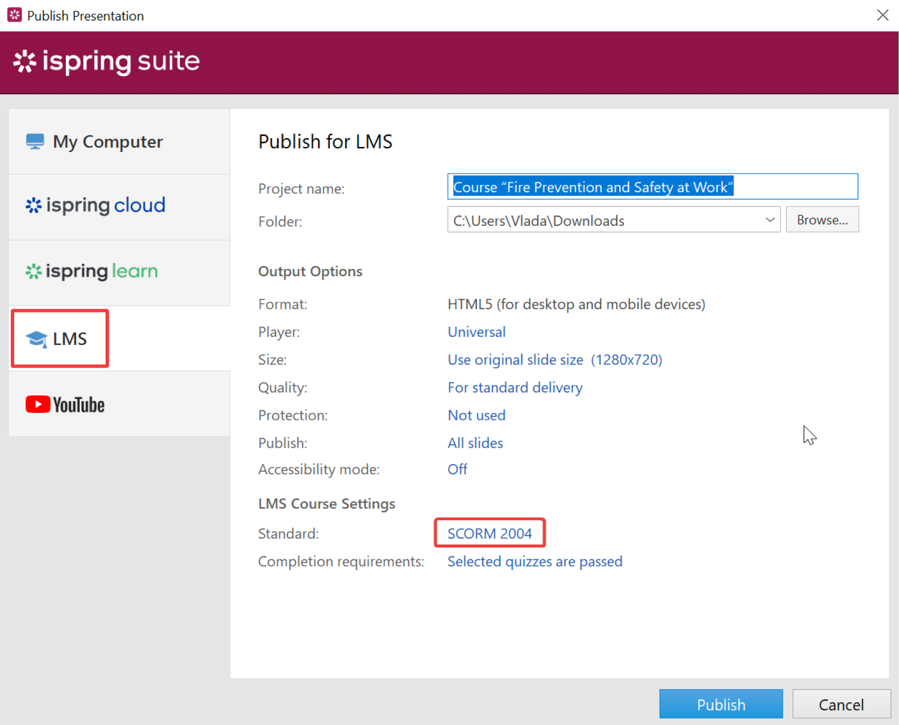Click the iSpring Suite logo in header
Viewport: 899px width, 725px height.
click(x=107, y=61)
